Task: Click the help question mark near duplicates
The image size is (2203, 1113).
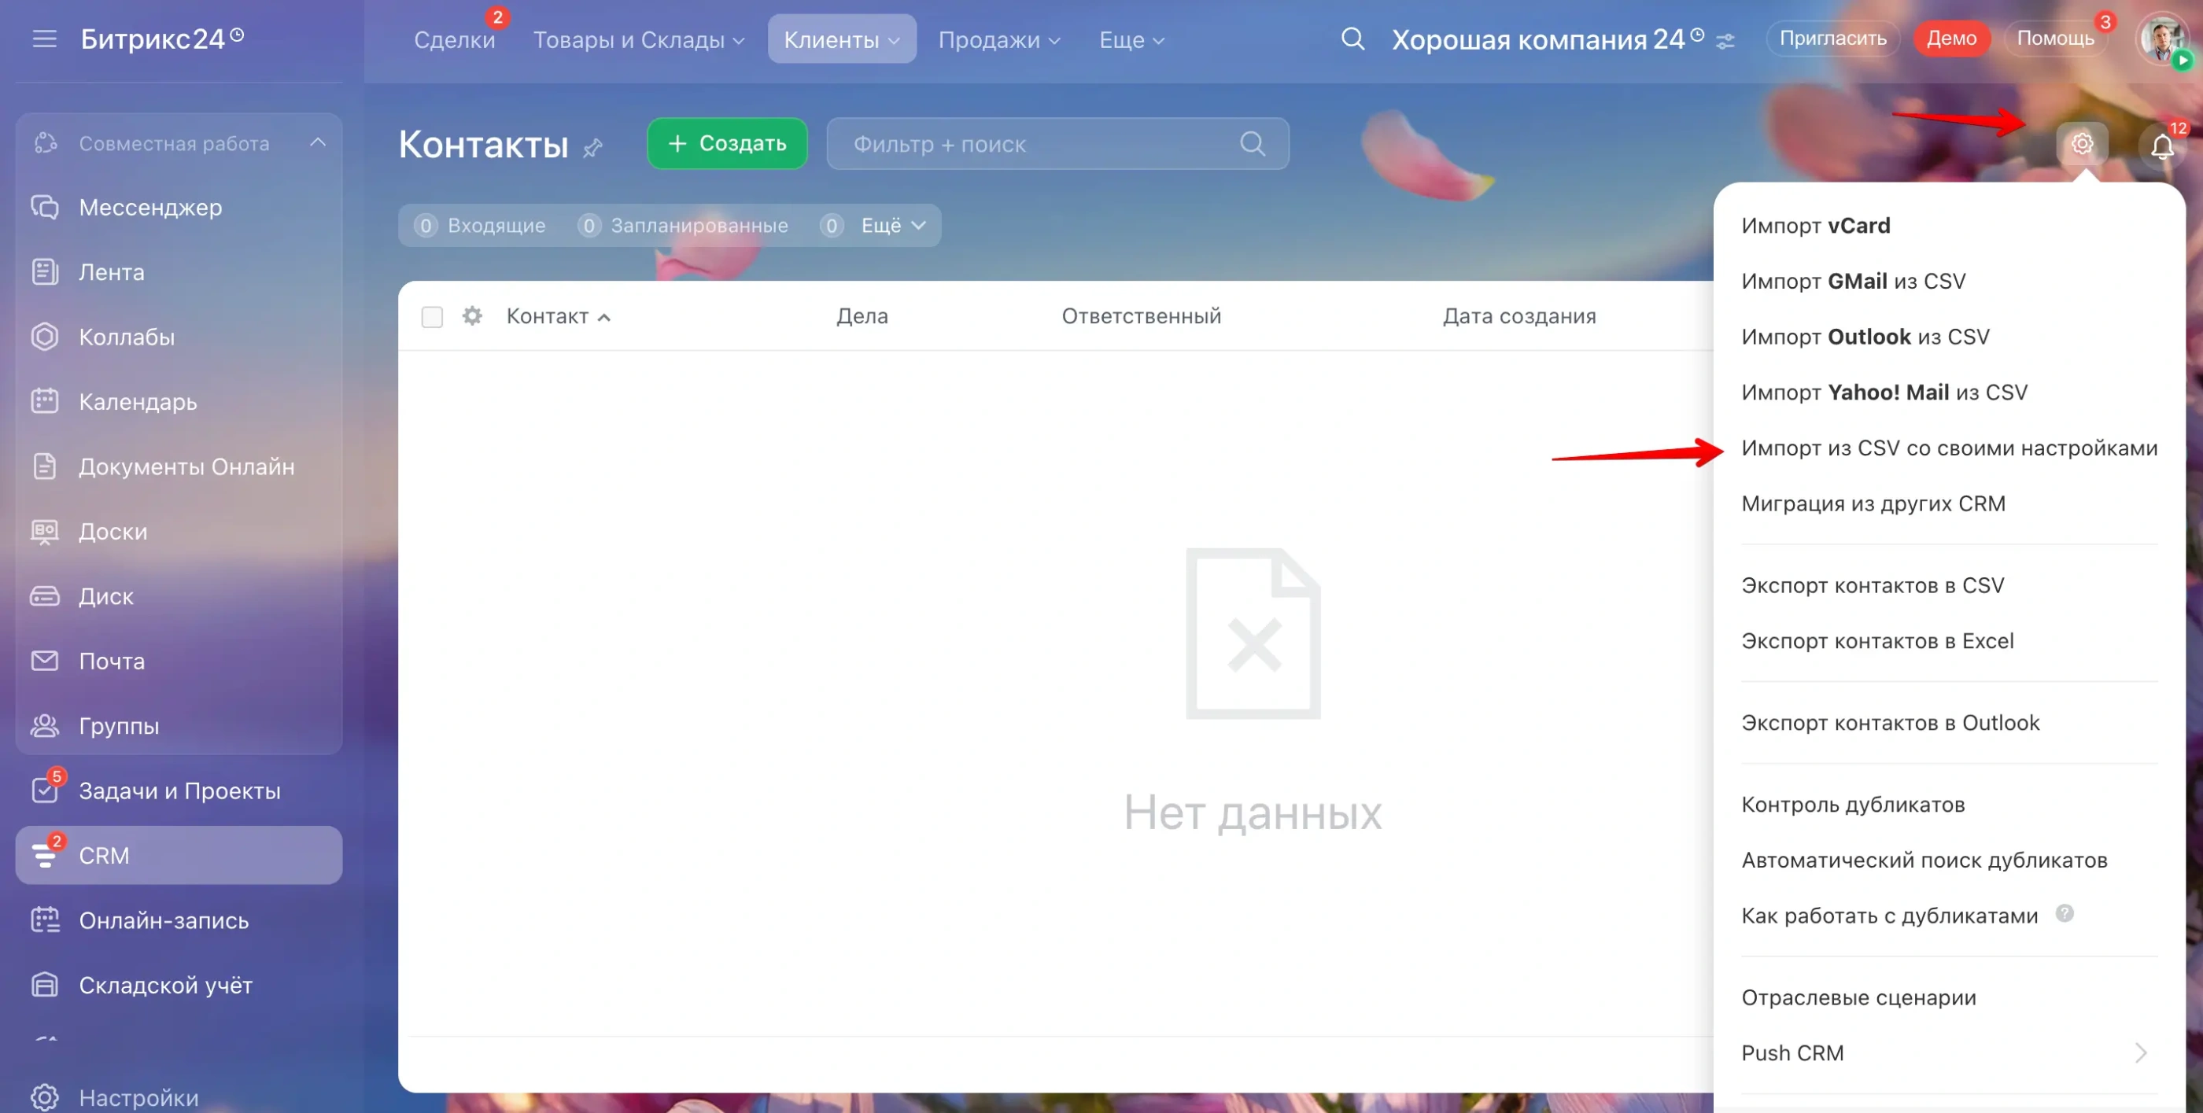Action: click(x=2065, y=913)
